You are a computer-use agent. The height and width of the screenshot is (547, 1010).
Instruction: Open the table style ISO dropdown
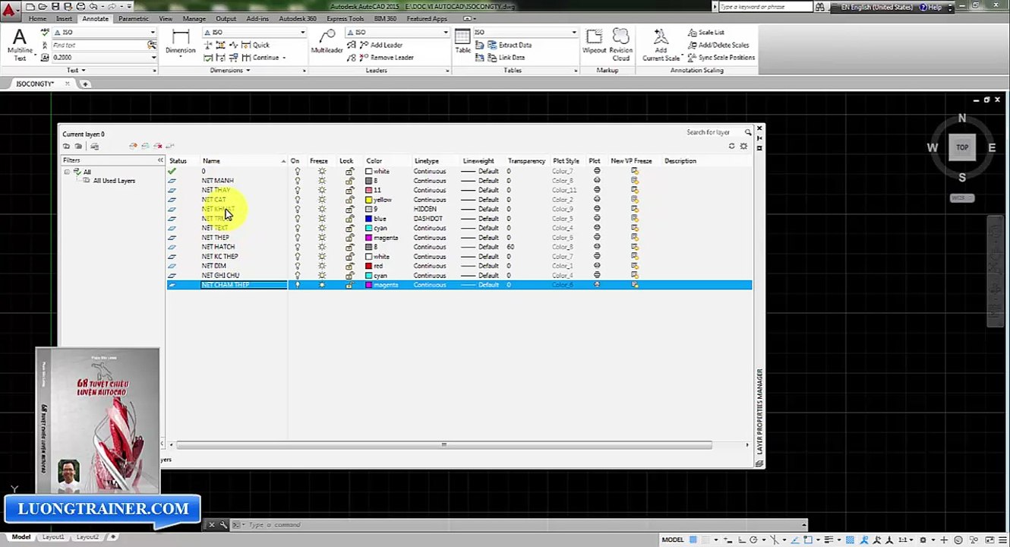[x=574, y=33]
